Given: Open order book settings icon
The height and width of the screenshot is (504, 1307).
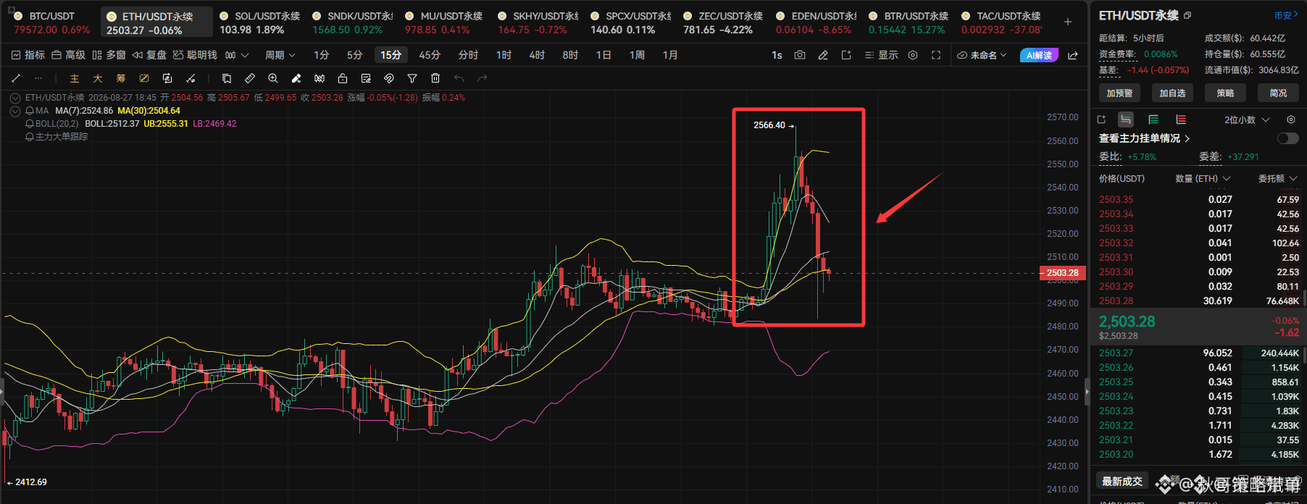Looking at the screenshot, I should point(1291,119).
